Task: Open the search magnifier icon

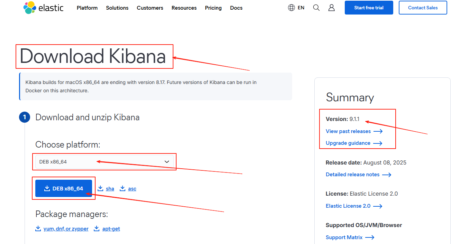Action: pyautogui.click(x=316, y=8)
